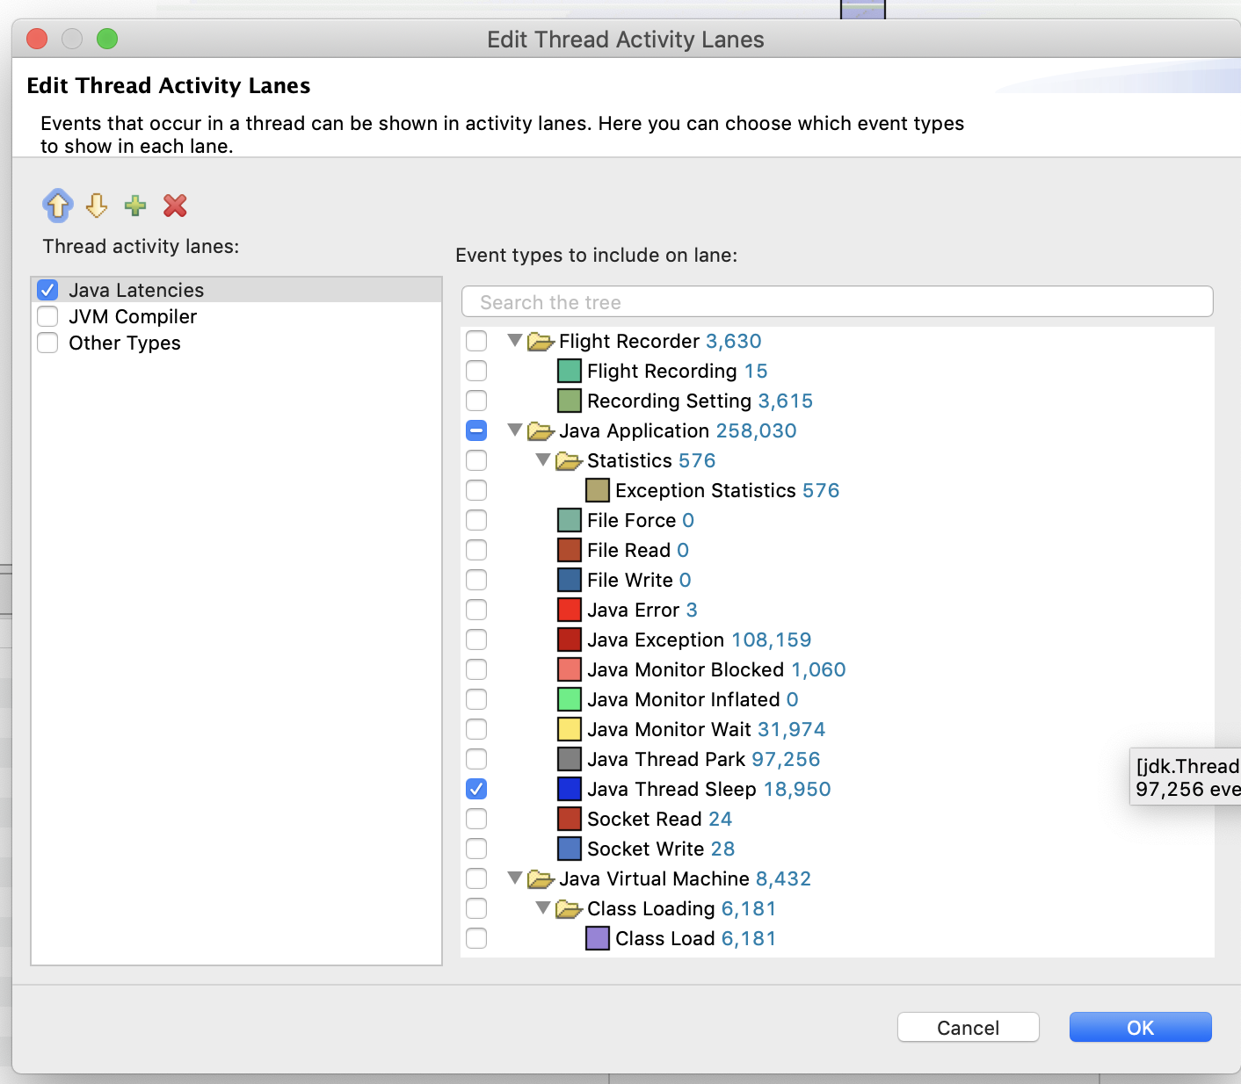1241x1084 pixels.
Task: Click the Flight Recorder folder icon
Action: [x=541, y=341]
